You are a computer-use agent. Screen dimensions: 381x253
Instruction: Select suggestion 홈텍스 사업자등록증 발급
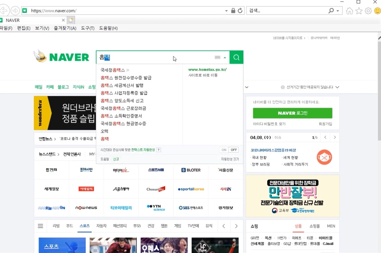point(124,93)
